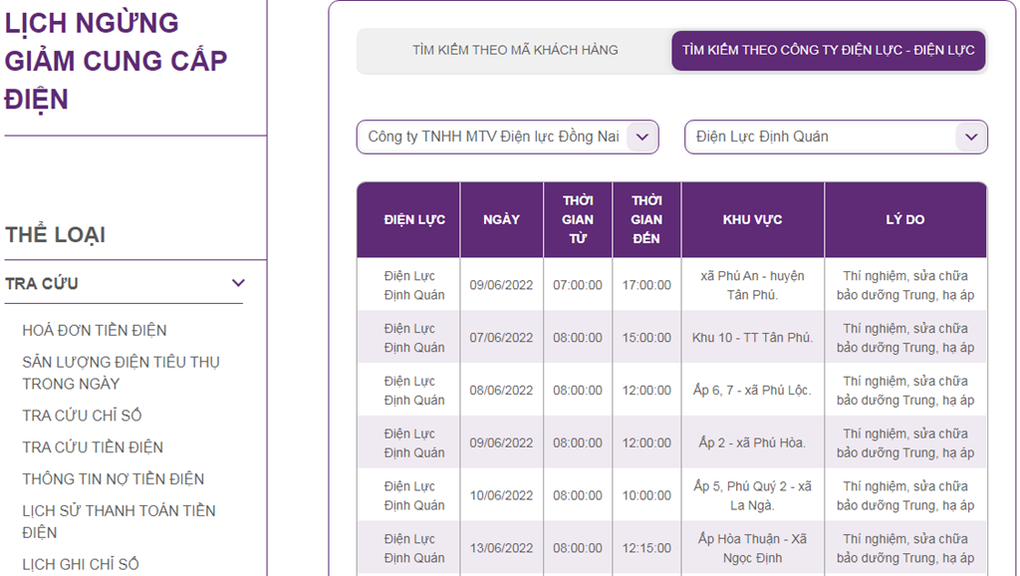Collapse the TRA CỨU category chevron
The image size is (1020, 576).
coord(237,283)
